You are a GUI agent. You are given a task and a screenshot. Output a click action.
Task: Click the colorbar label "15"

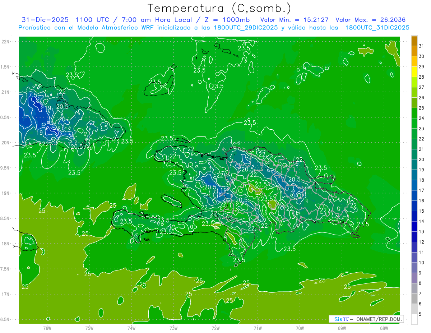tap(422, 211)
